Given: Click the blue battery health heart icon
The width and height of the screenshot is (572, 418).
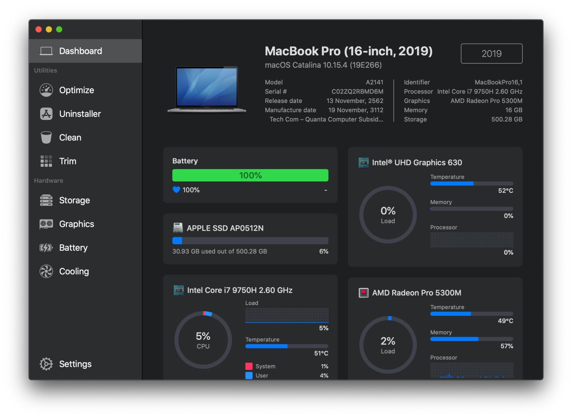Looking at the screenshot, I should click(176, 190).
